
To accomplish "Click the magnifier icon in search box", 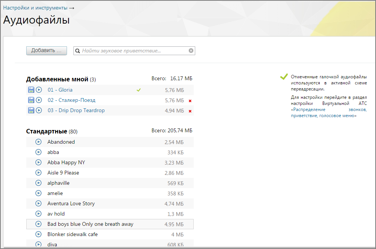I will point(78,51).
